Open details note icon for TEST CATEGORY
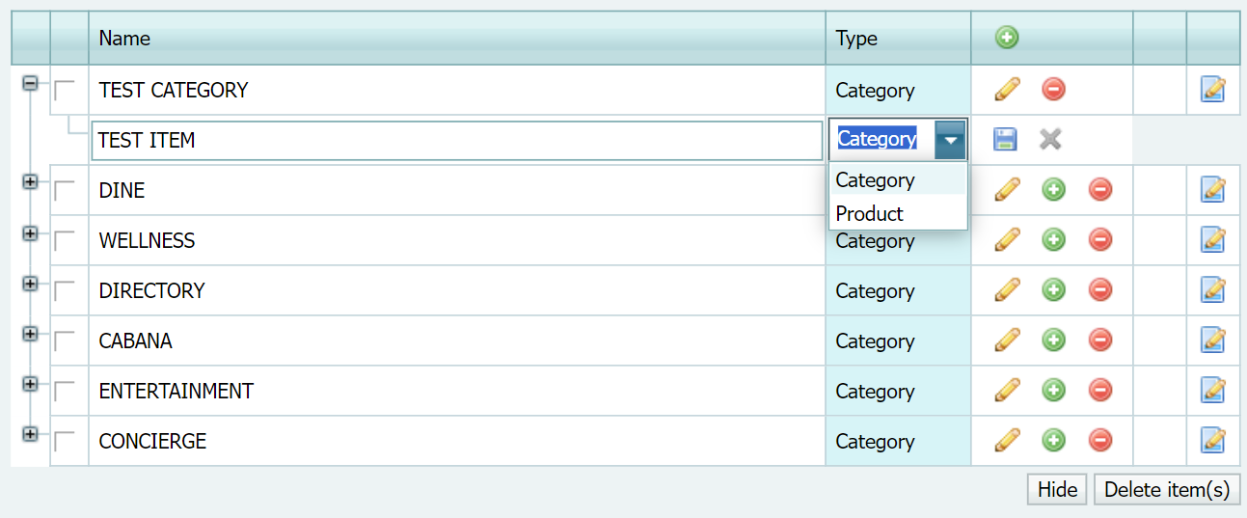 [1213, 90]
